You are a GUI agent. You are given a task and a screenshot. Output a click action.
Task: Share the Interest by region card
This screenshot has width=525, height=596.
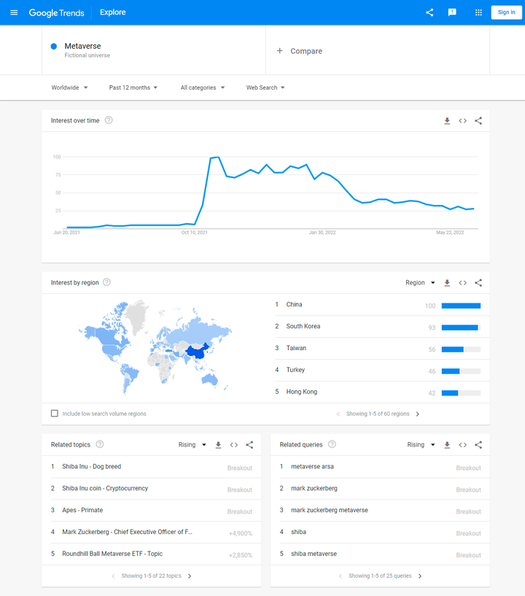(x=478, y=283)
